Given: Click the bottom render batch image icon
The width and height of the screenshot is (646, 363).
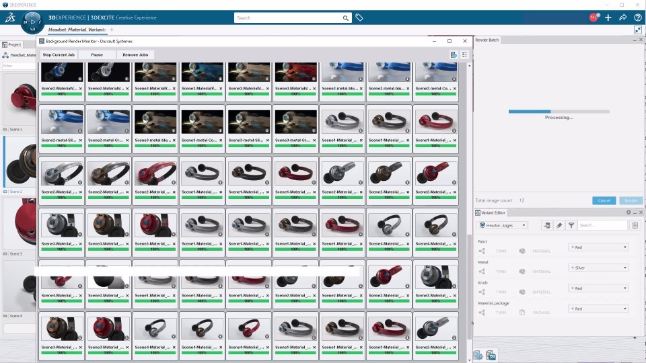Looking at the screenshot, I should [x=491, y=355].
